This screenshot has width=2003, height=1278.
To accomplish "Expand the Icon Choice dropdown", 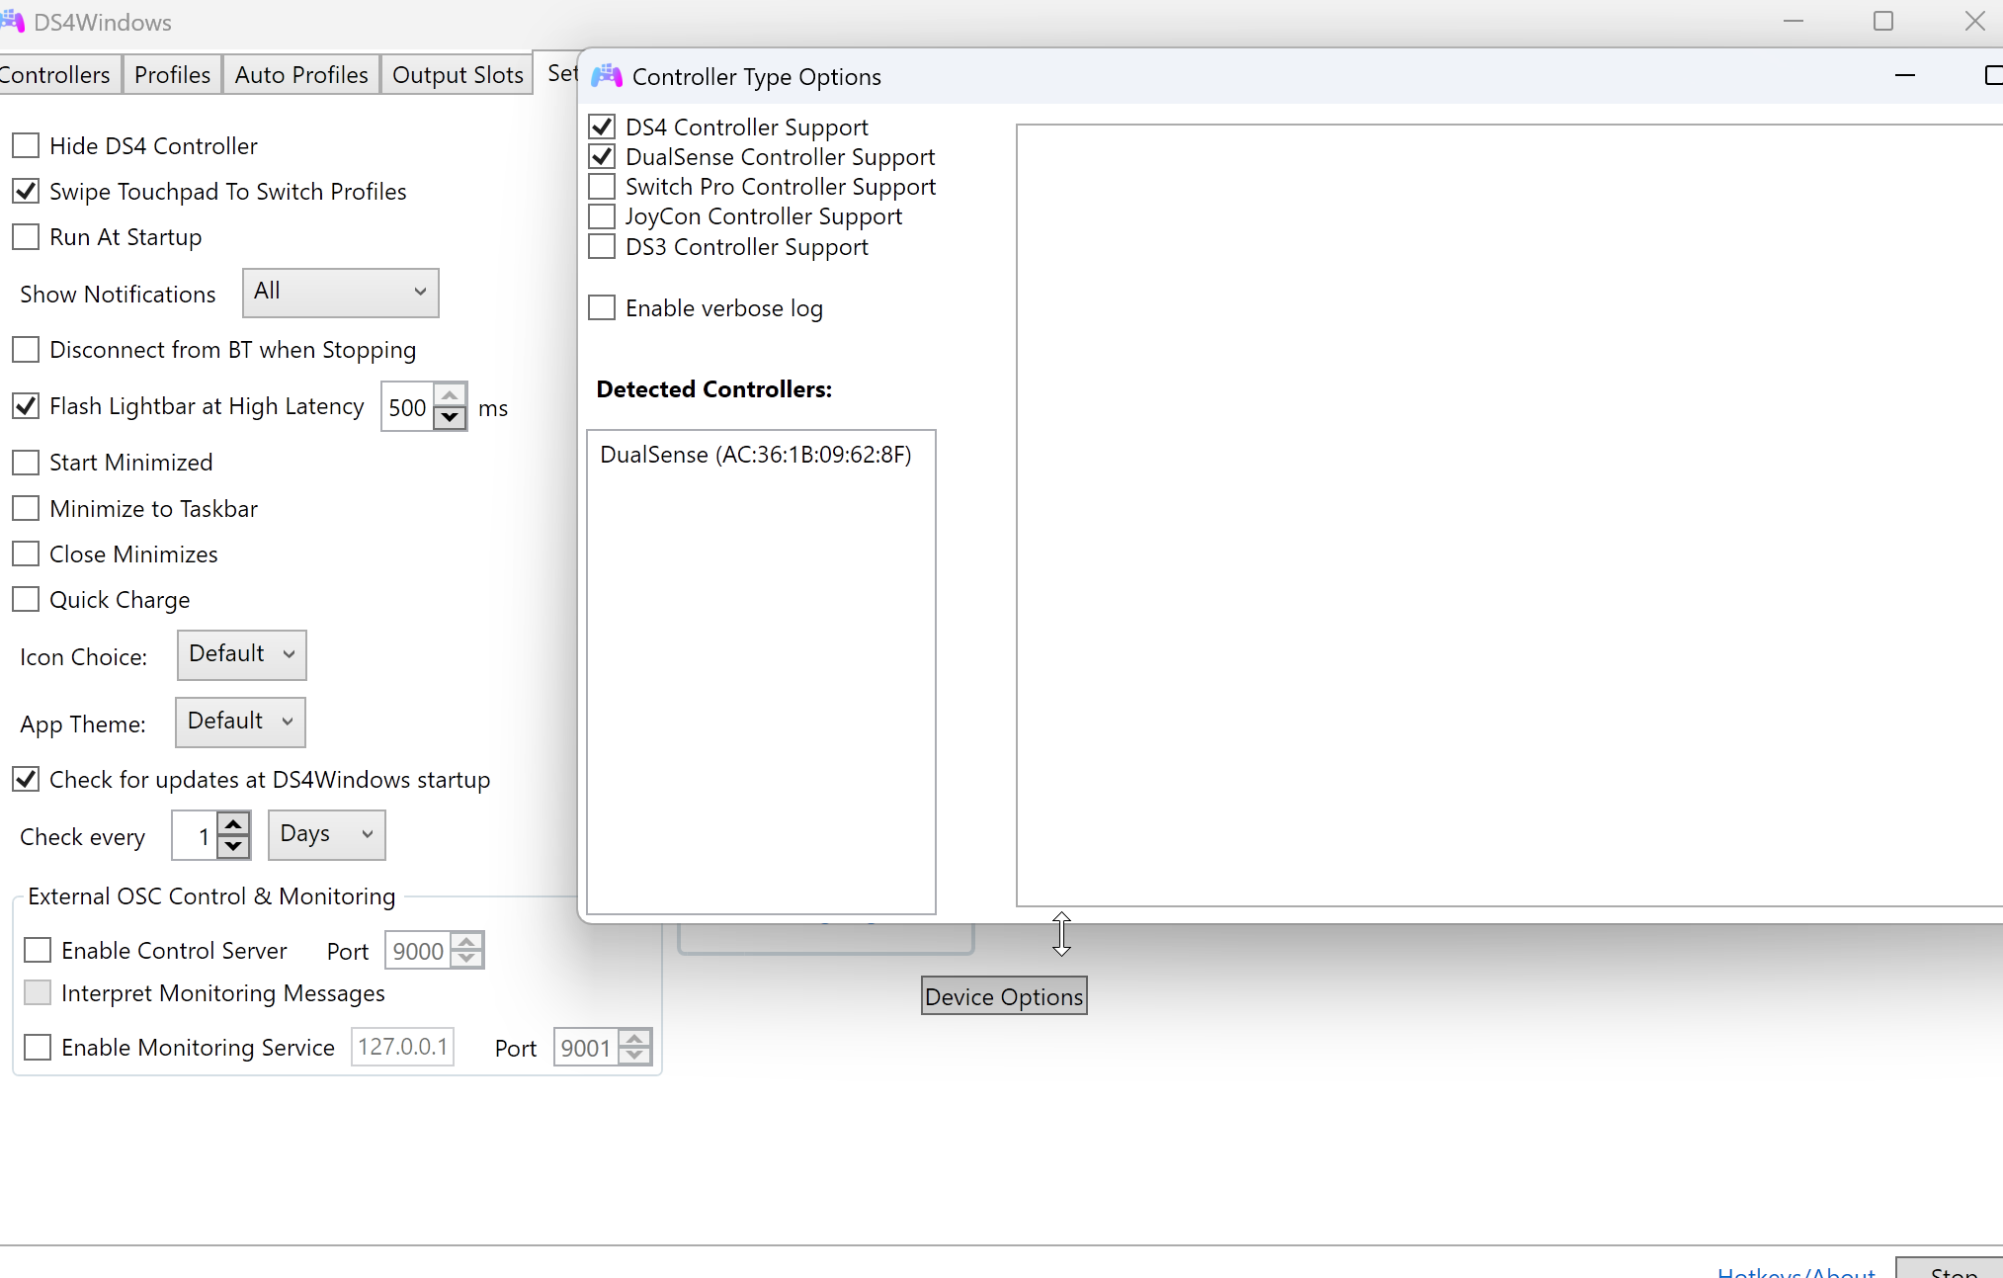I will click(241, 654).
